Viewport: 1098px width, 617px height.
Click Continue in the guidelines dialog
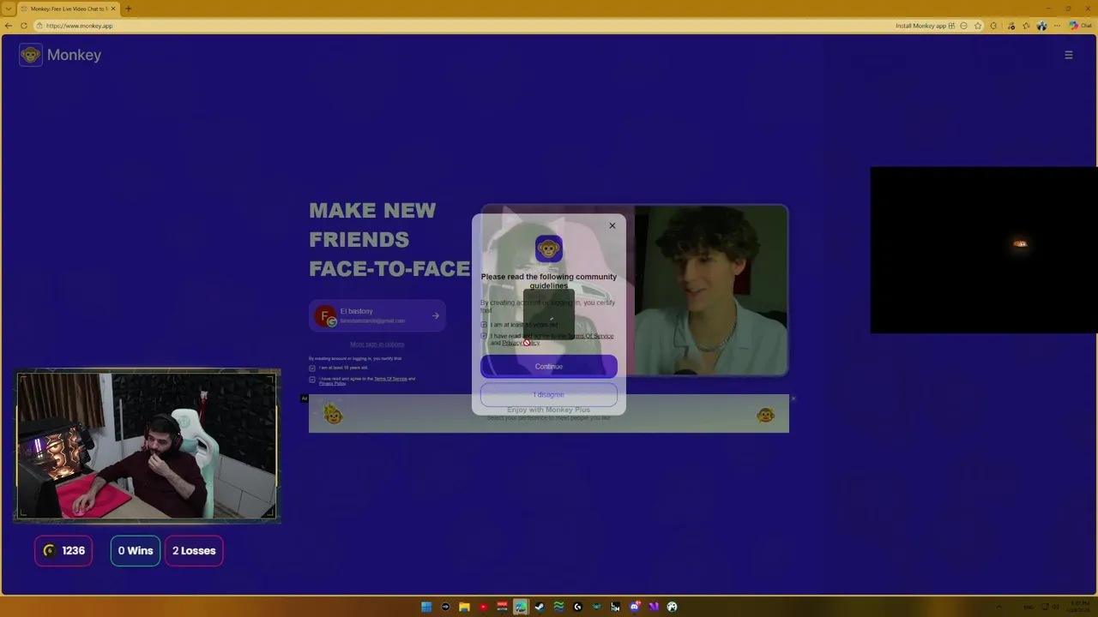click(549, 367)
